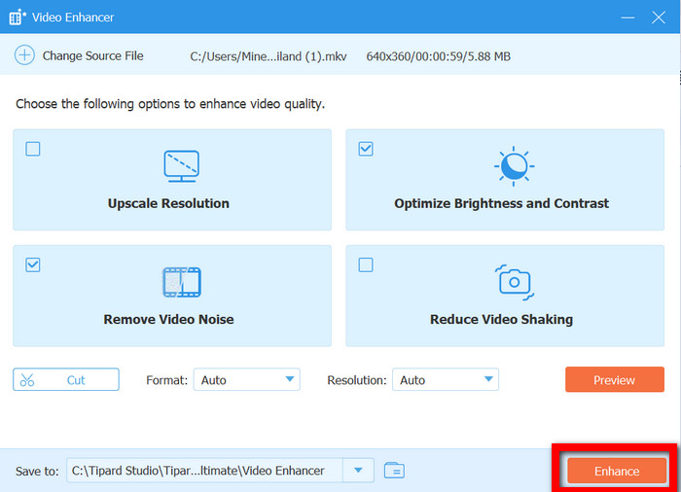Image resolution: width=681 pixels, height=492 pixels.
Task: Click the Remove Video Noise film icon
Action: pyautogui.click(x=181, y=282)
